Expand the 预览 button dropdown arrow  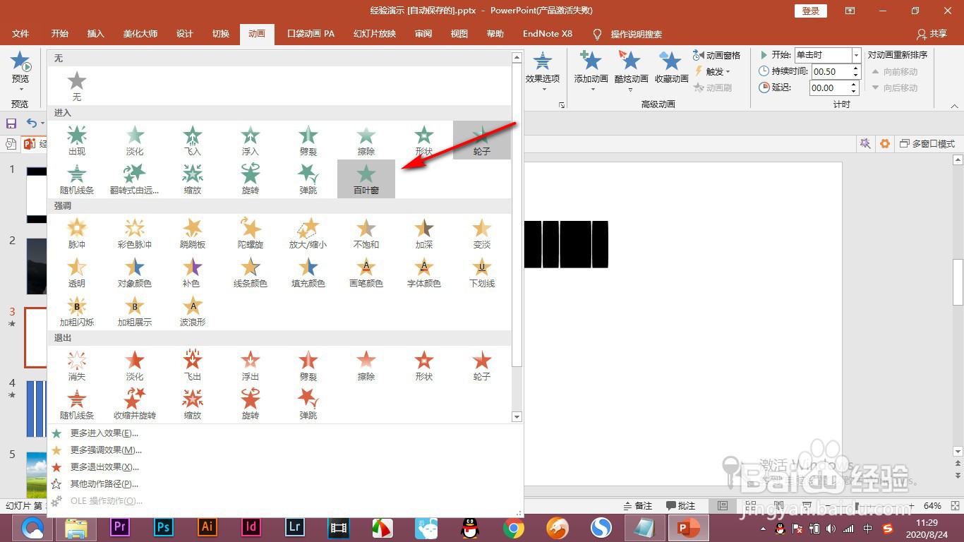point(20,89)
